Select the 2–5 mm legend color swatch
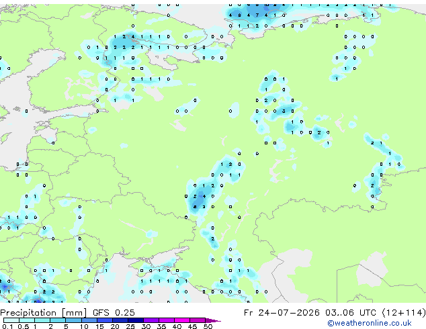Viewport: 426px width, 329px height. pos(58,320)
